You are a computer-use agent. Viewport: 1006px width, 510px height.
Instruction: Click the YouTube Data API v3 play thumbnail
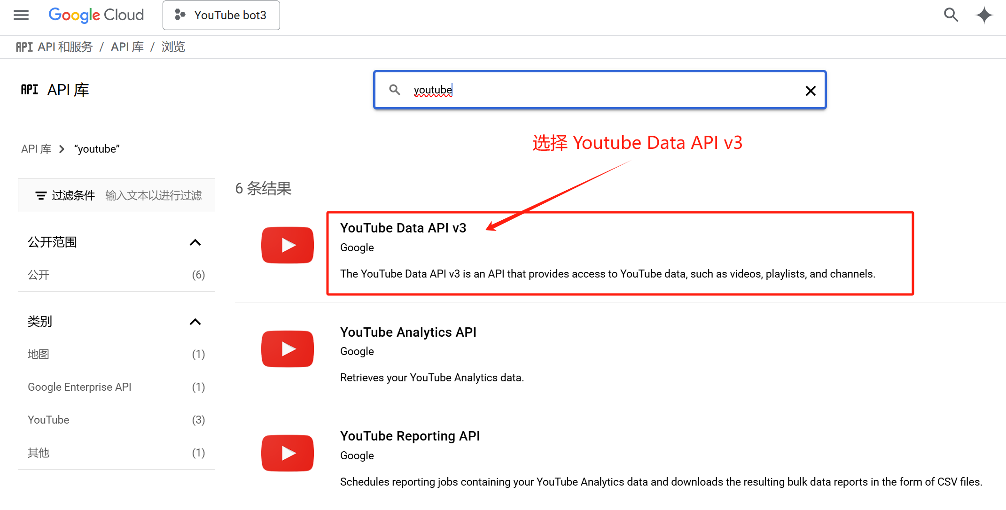tap(287, 245)
